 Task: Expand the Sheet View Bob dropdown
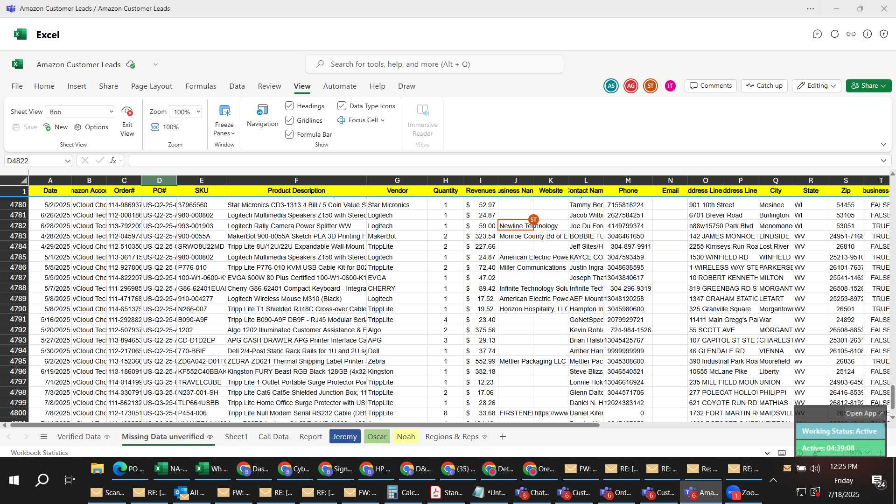111,112
